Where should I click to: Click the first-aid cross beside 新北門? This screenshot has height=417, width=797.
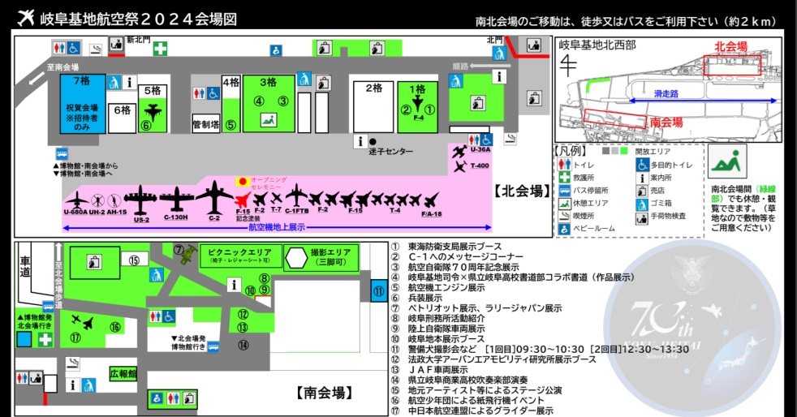point(160,48)
